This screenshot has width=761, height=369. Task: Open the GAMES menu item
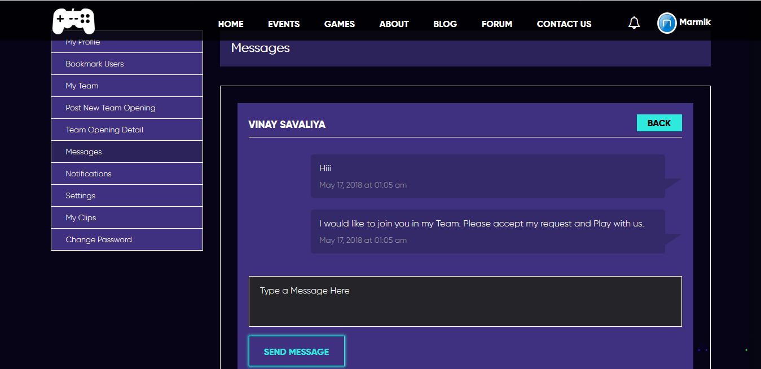(x=340, y=24)
